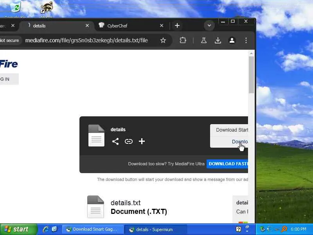
Task: Click the 6:00 PM system clock
Action: 299,229
